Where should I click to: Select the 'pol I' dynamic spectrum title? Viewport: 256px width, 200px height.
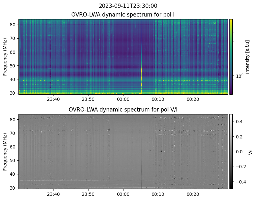[123, 15]
